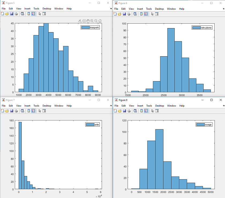Screen dimensions: 225x198
Task: Click Figure 6 title bar text
Action: click(123, 3)
